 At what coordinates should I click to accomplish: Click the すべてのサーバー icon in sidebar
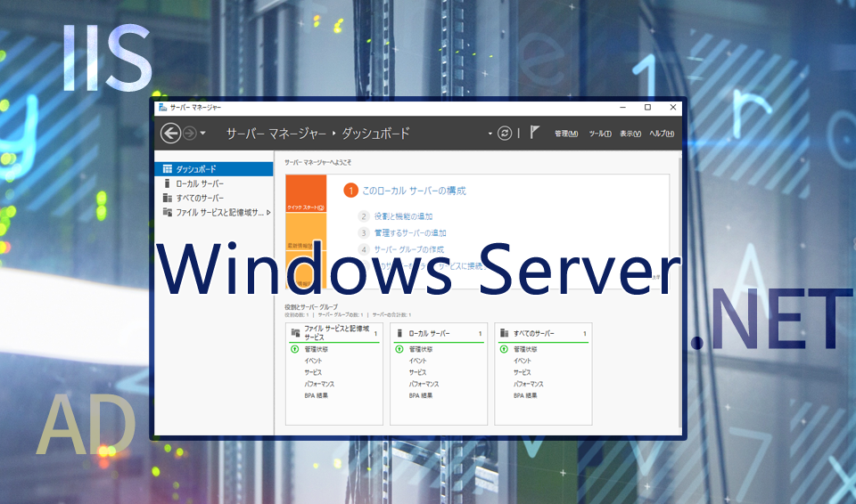(168, 198)
